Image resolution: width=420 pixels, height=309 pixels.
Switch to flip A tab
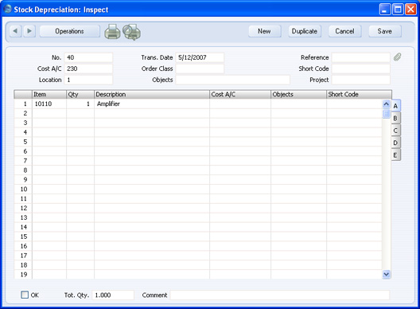(395, 106)
